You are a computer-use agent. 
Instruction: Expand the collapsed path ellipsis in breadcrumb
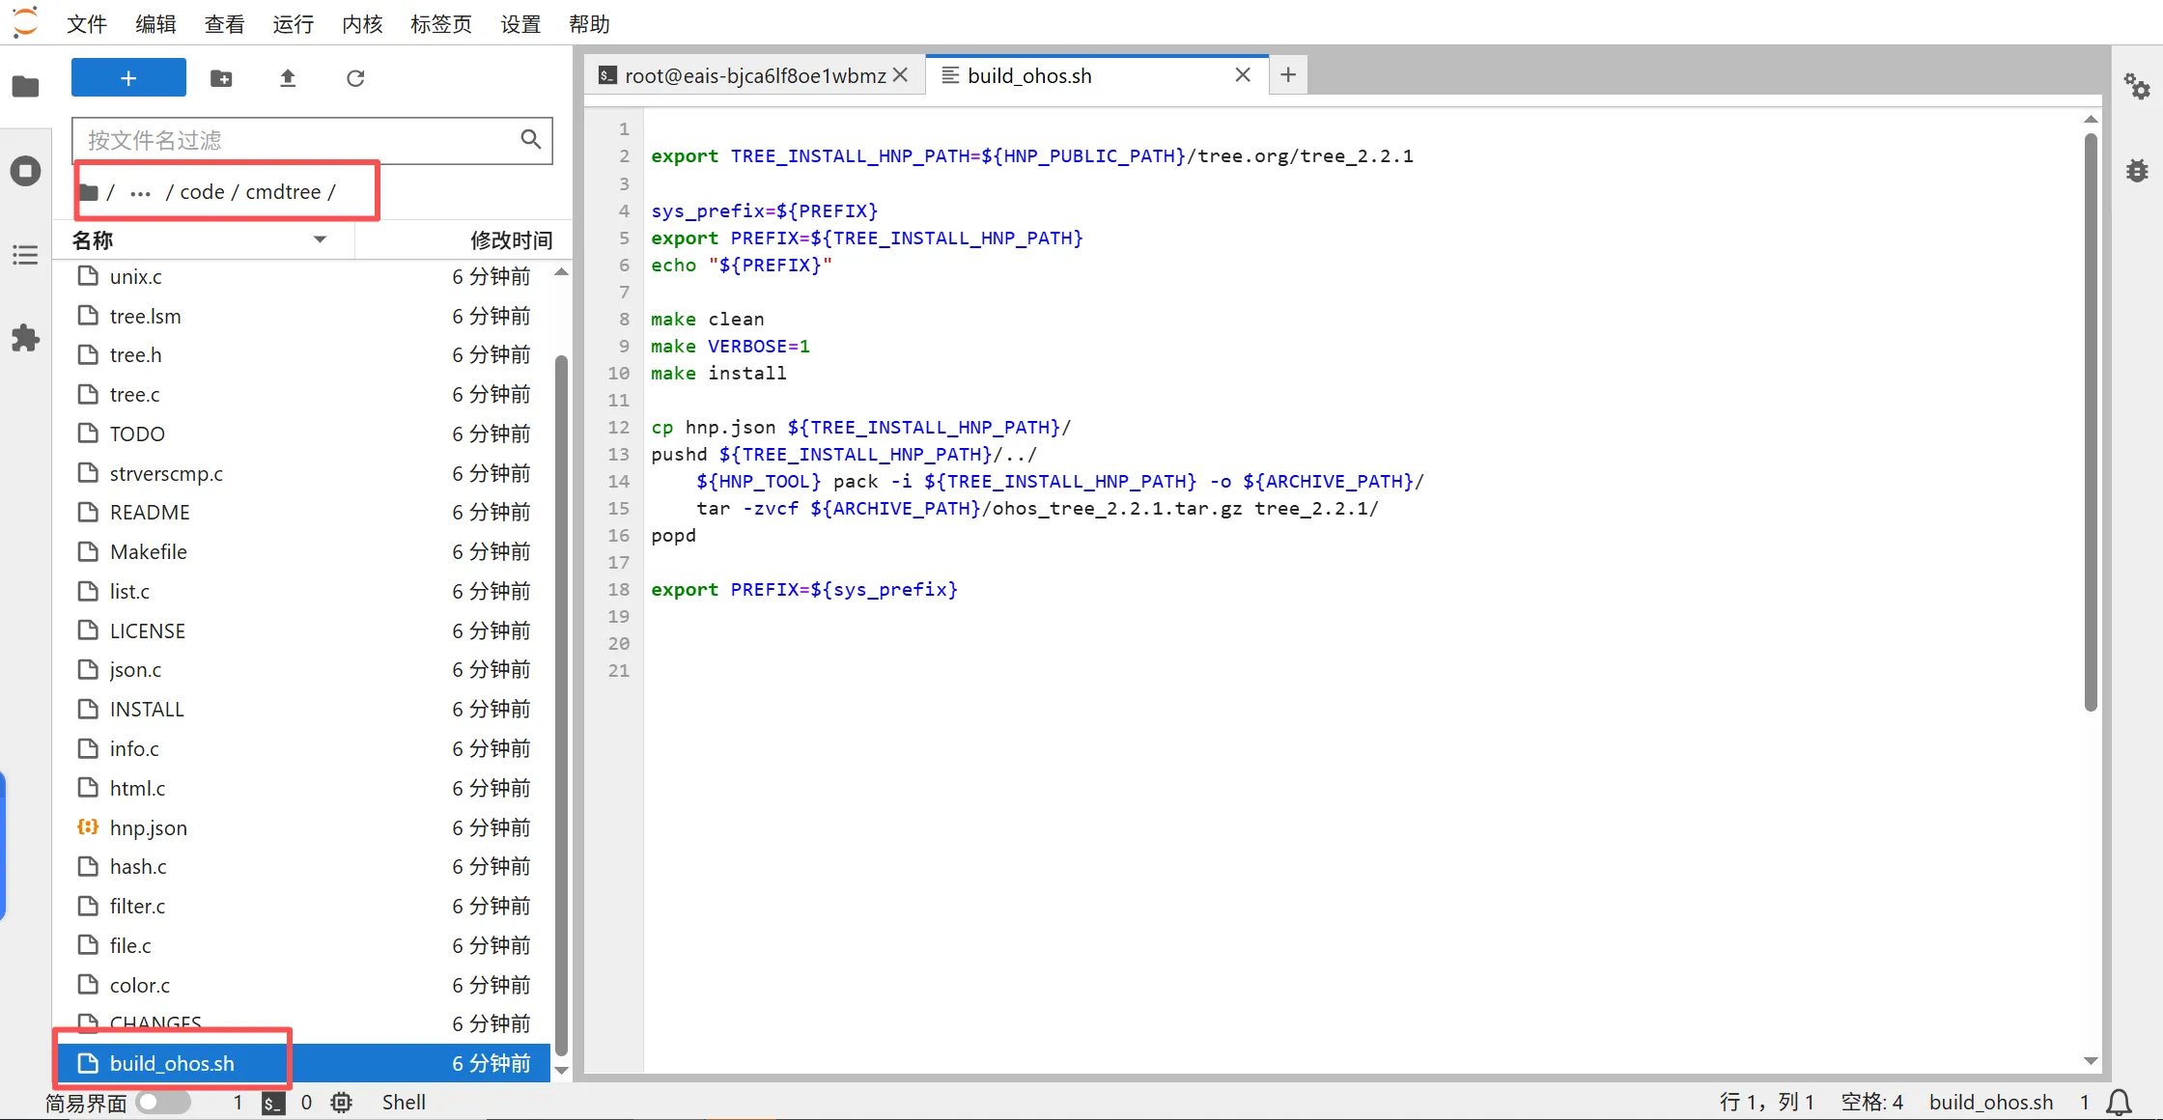[x=140, y=192]
